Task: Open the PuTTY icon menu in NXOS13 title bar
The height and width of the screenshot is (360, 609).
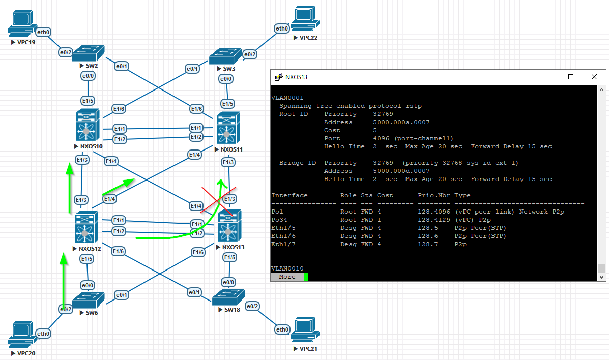Action: [x=279, y=77]
